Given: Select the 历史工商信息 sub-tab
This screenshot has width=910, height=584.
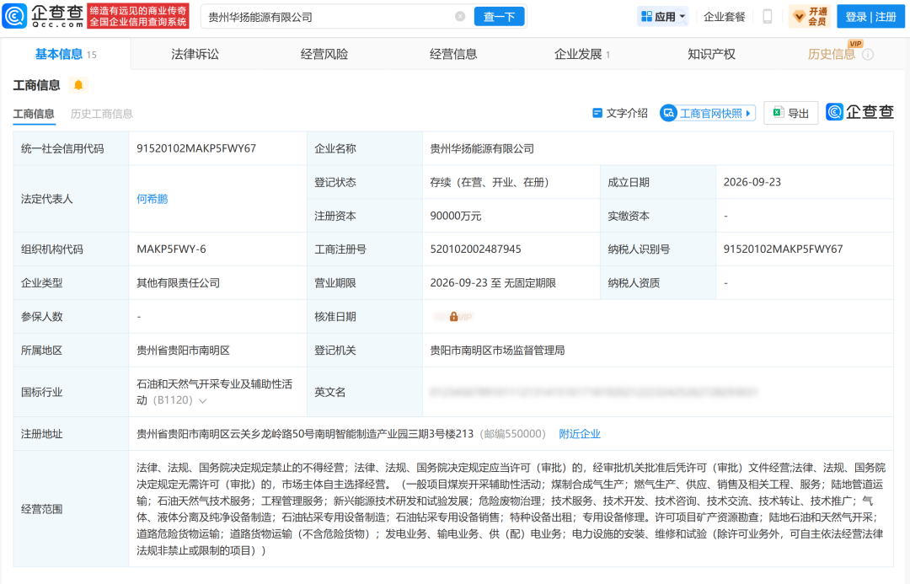Looking at the screenshot, I should (x=102, y=114).
